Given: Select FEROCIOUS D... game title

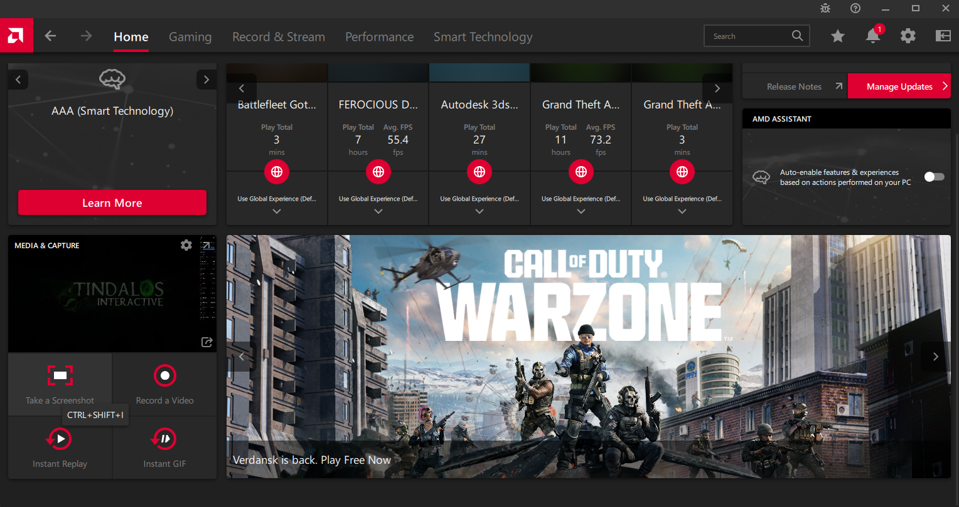Looking at the screenshot, I should coord(378,105).
